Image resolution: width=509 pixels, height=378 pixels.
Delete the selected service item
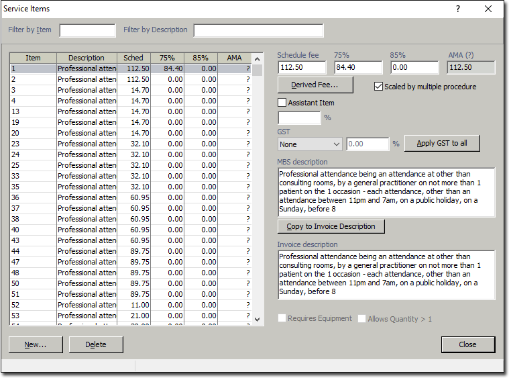[x=96, y=344]
